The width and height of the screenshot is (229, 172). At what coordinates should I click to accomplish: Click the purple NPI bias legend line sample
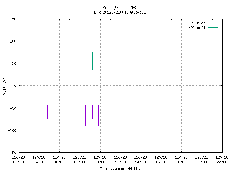213,23
